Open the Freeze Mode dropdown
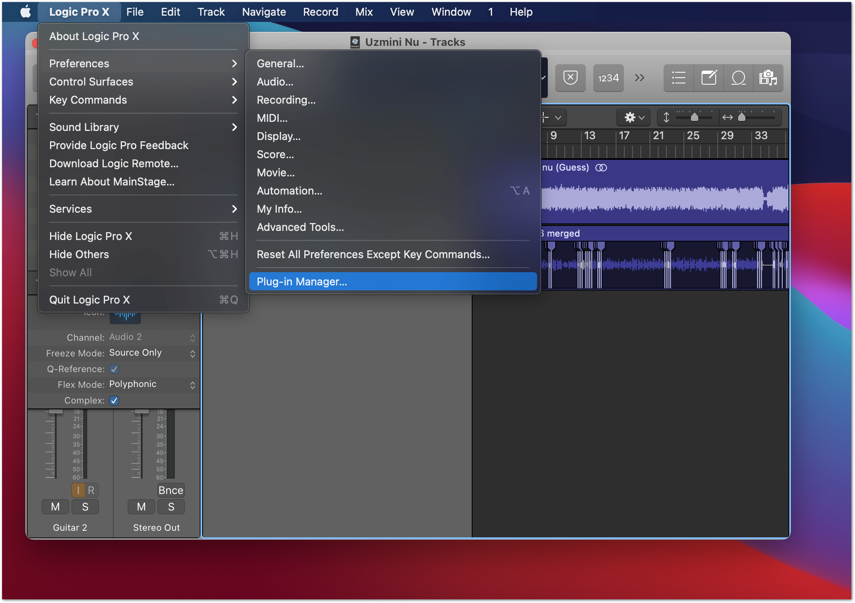 (152, 353)
